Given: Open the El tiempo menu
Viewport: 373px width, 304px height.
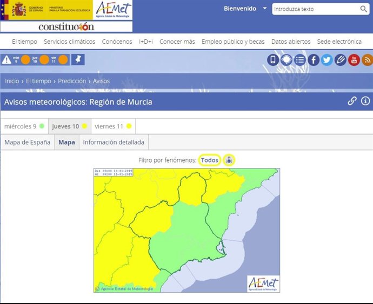Looking at the screenshot, I should tap(24, 42).
